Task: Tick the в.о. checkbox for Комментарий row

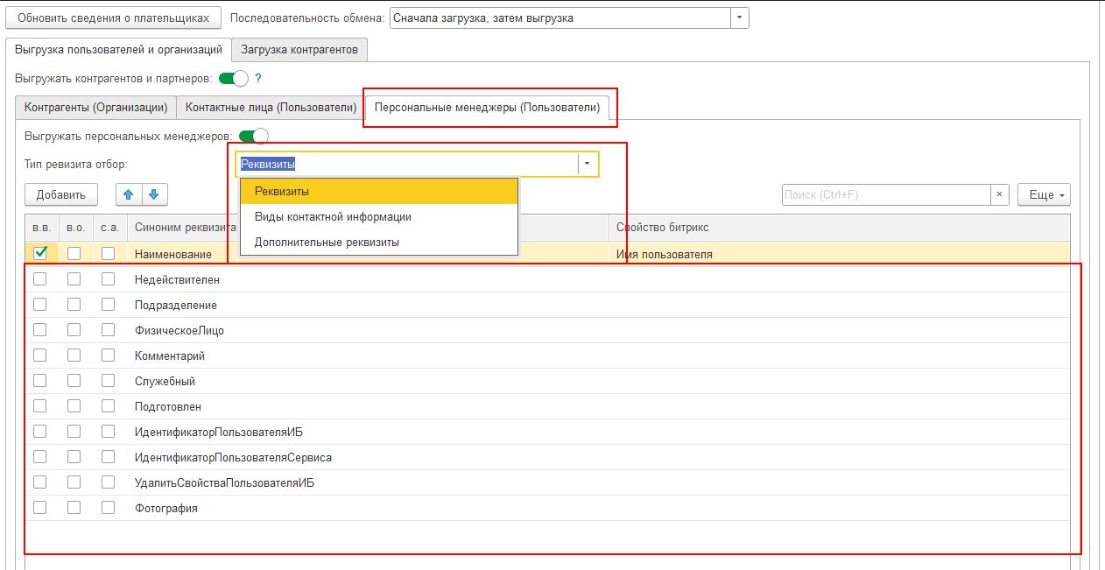Action: pyautogui.click(x=74, y=355)
